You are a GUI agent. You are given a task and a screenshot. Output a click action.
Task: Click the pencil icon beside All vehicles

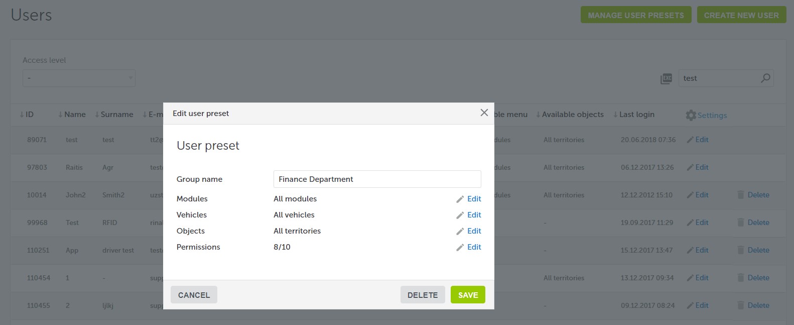[x=460, y=215]
